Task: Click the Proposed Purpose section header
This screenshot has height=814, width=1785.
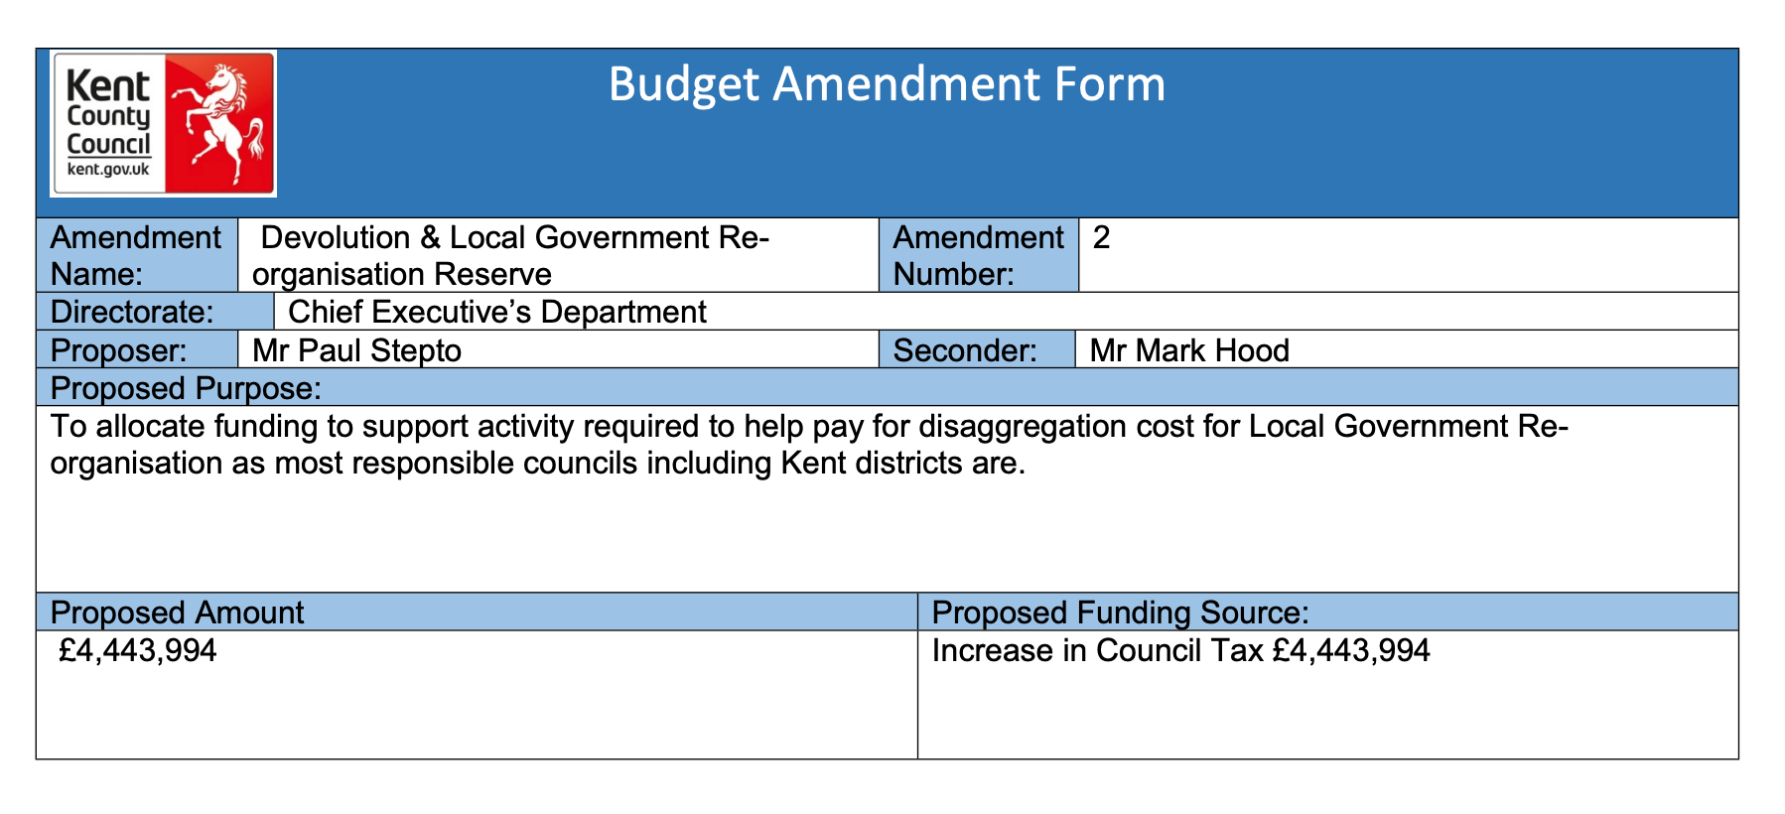Action: pos(186,388)
